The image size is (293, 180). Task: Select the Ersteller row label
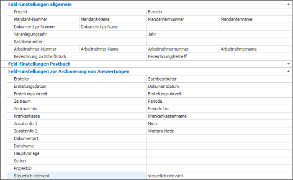point(21,79)
